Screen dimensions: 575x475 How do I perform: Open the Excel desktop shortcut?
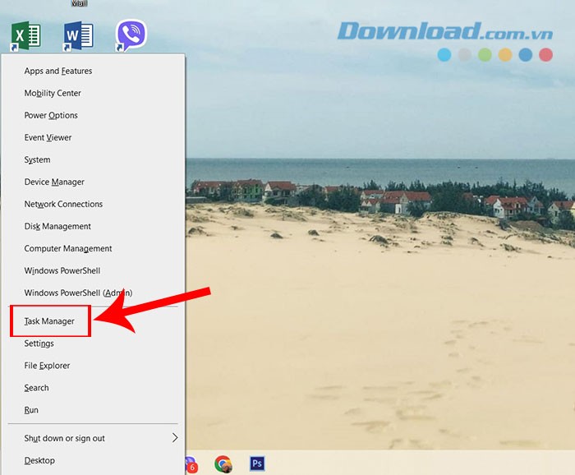click(x=26, y=35)
